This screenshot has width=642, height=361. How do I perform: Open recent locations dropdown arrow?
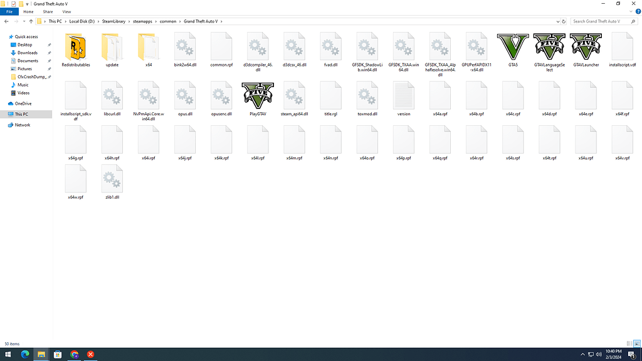(24, 21)
